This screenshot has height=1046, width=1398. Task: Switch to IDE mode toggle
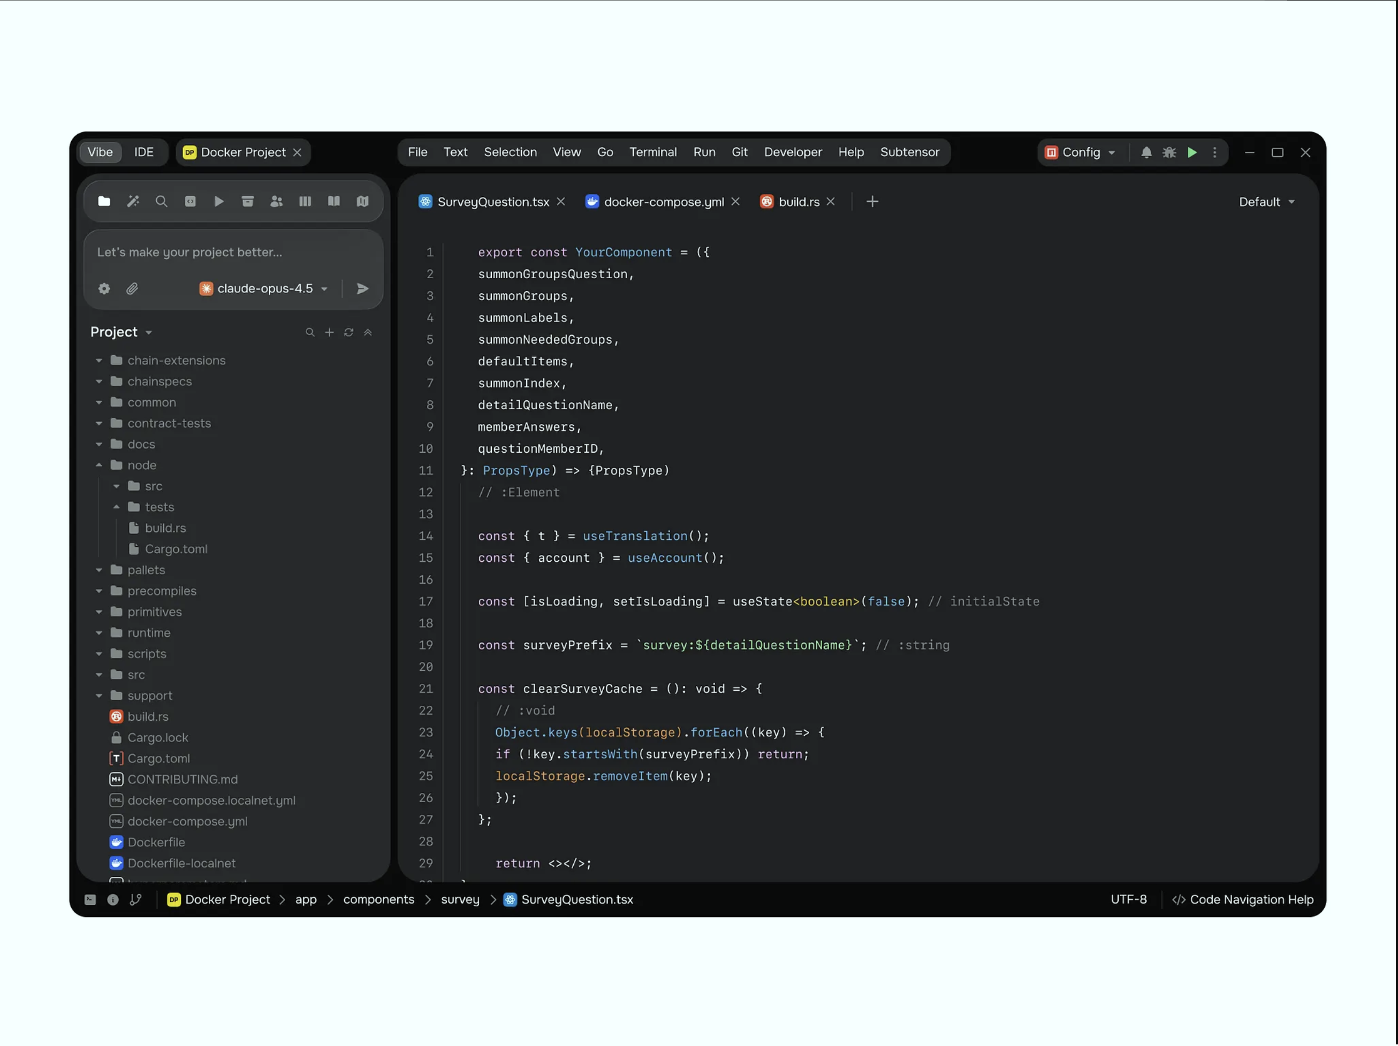point(143,152)
